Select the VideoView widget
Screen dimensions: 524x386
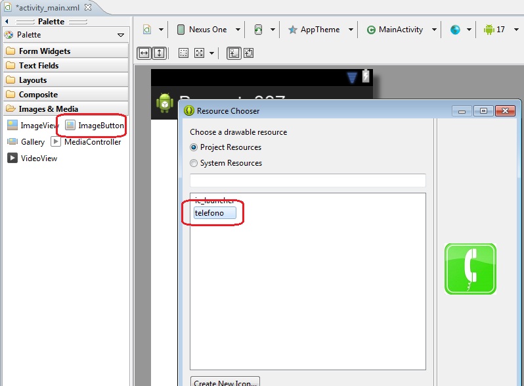pos(32,158)
